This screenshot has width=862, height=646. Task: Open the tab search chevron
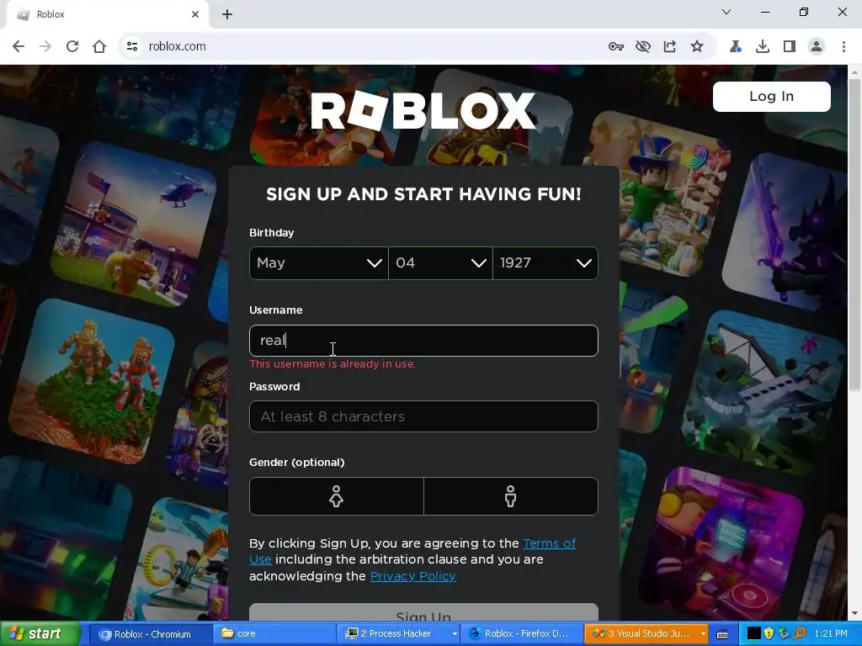point(726,12)
